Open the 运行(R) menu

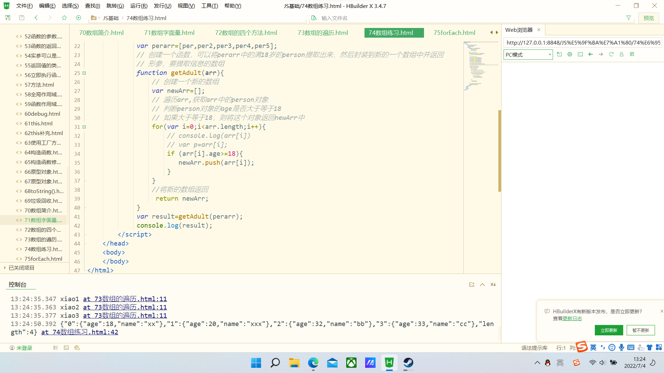(139, 6)
